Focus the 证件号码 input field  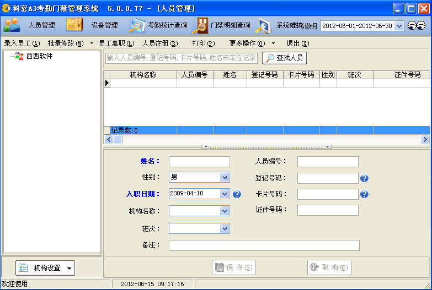click(x=328, y=210)
